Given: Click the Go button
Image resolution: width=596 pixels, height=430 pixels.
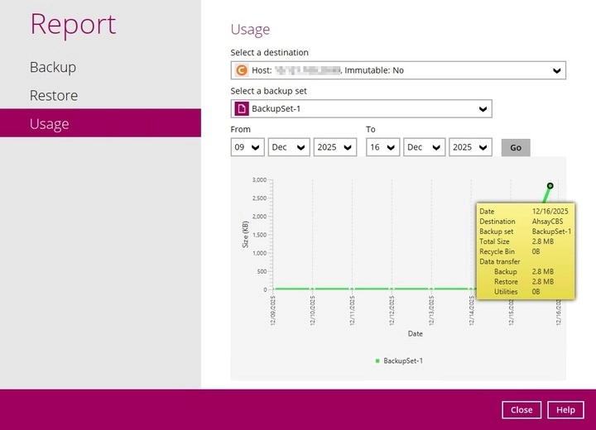Looking at the screenshot, I should (516, 148).
